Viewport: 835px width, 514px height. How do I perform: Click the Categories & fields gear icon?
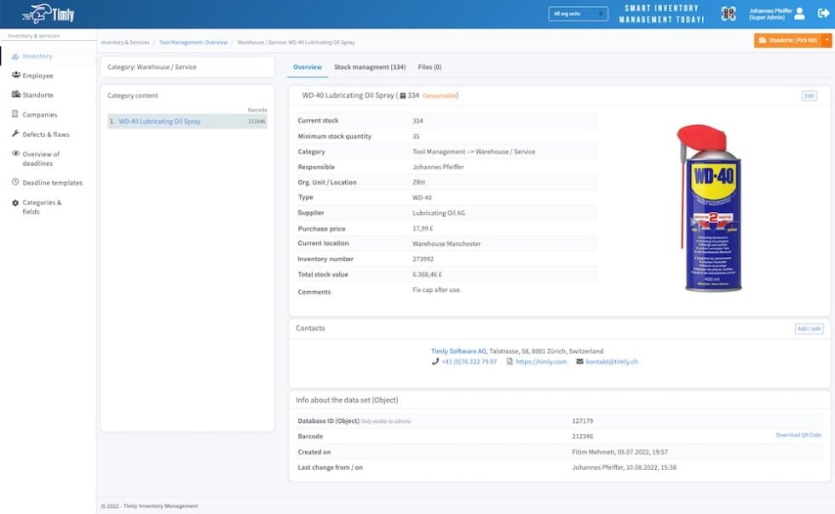coord(15,203)
